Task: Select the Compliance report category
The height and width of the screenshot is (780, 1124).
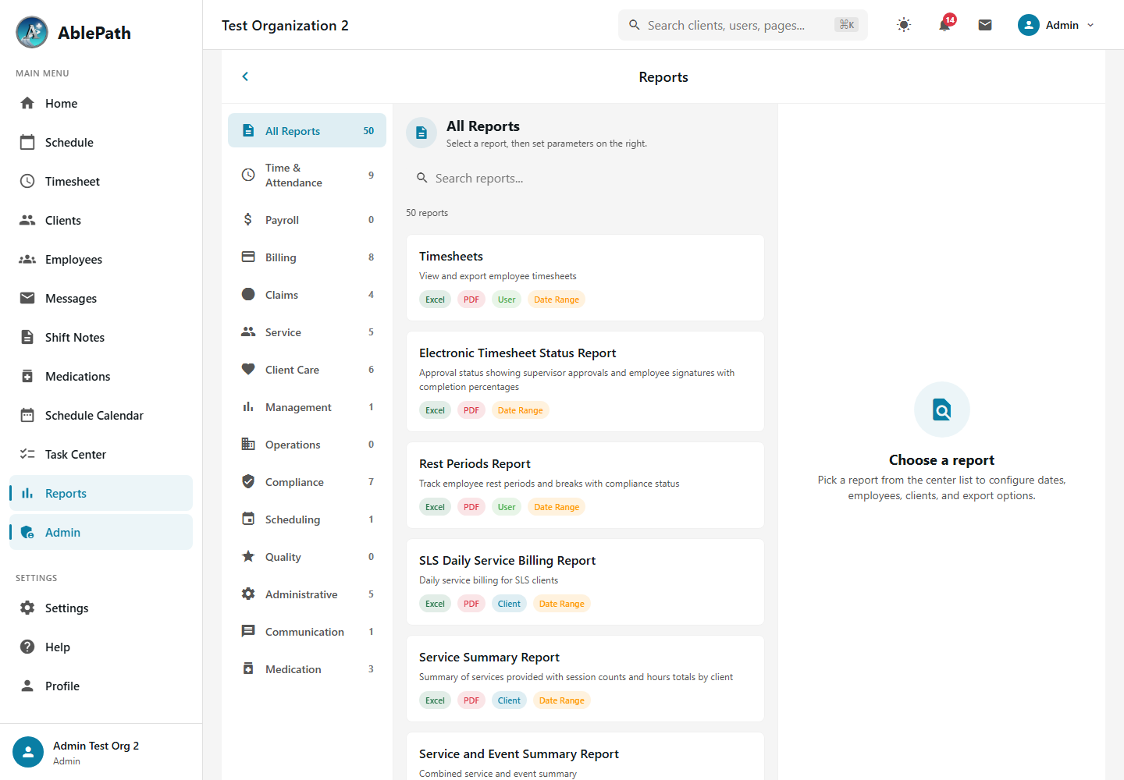Action: point(307,482)
